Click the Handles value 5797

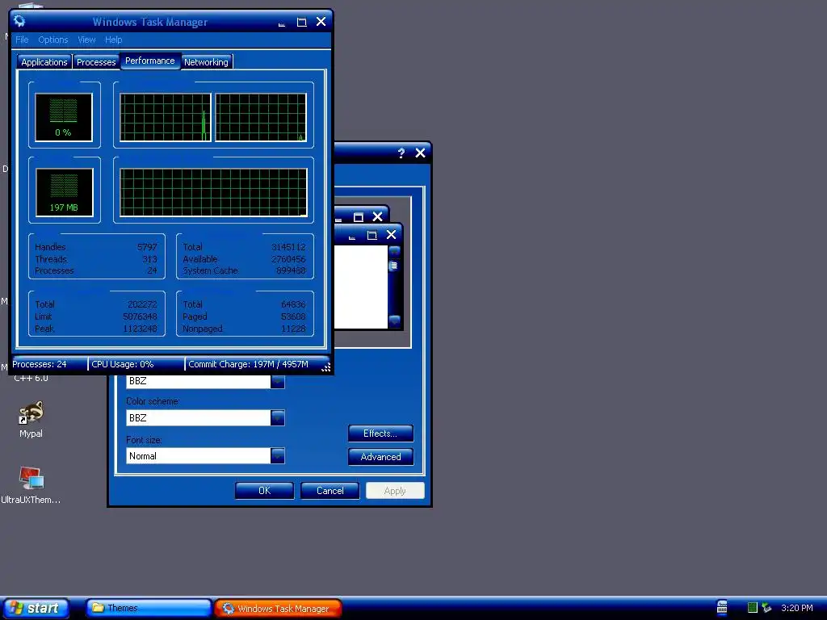147,247
